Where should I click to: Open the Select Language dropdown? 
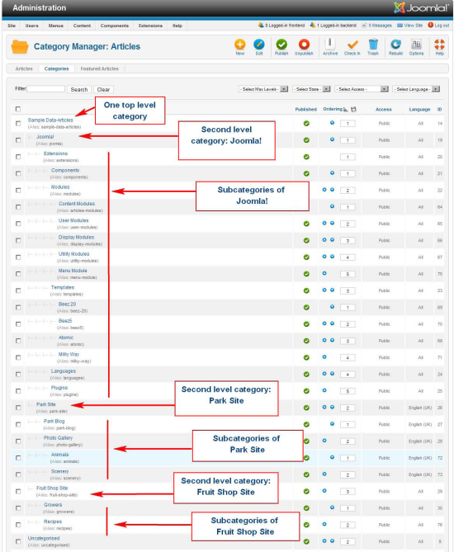(416, 89)
